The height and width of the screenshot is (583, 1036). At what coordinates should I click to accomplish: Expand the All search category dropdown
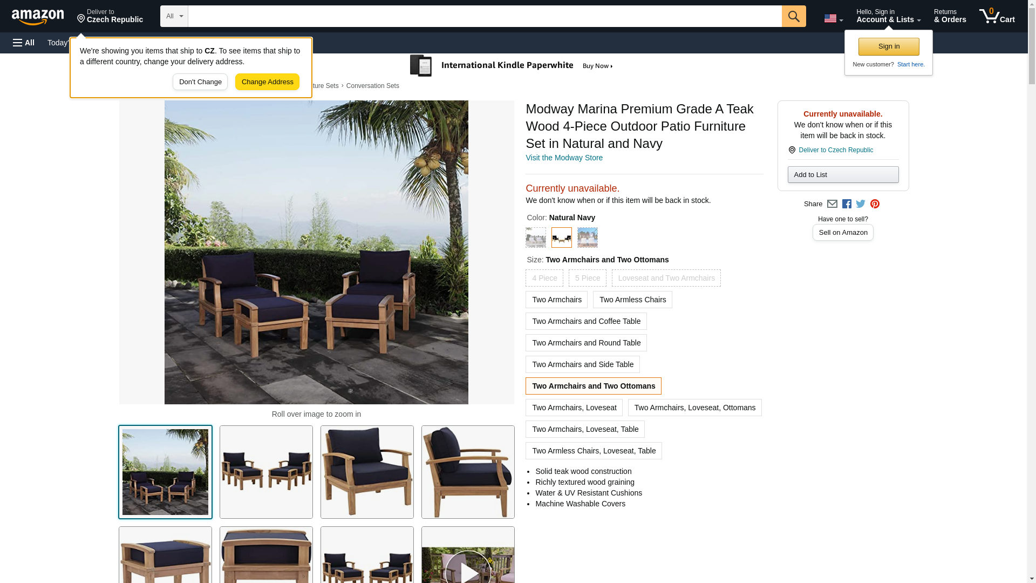click(174, 16)
